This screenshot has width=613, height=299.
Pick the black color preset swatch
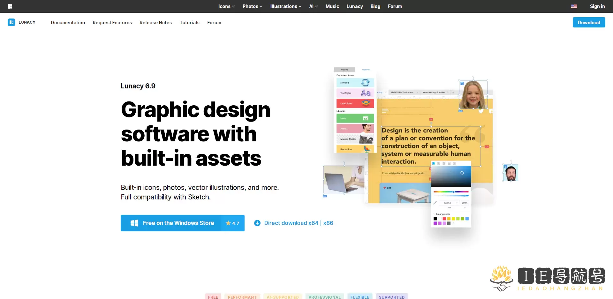point(435,219)
